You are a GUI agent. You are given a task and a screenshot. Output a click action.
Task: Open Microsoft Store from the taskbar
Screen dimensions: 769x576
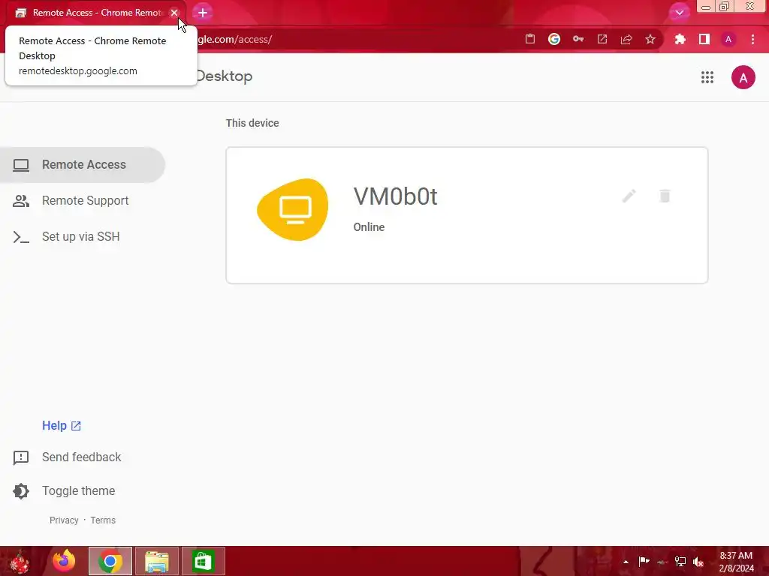tap(203, 561)
